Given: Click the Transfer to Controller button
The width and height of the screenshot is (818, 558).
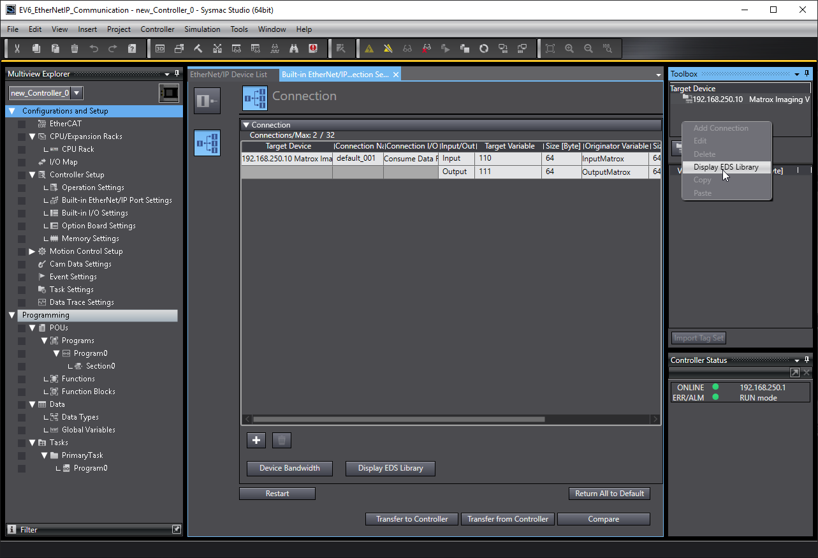Looking at the screenshot, I should (x=412, y=519).
